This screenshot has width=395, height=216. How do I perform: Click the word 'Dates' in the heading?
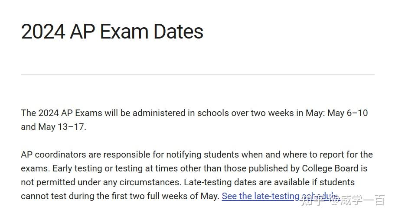coord(178,32)
